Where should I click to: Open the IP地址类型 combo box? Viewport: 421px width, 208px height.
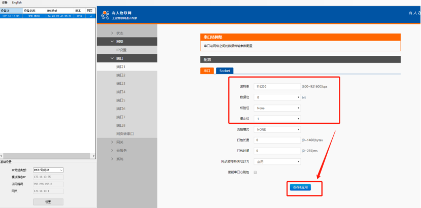tap(48, 170)
